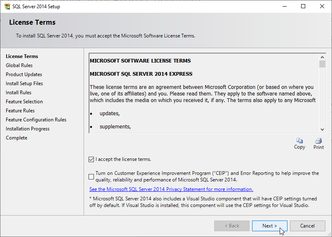Open the SQL Server 2014 Privacy Statement link
This screenshot has height=237, width=332.
tap(171, 189)
